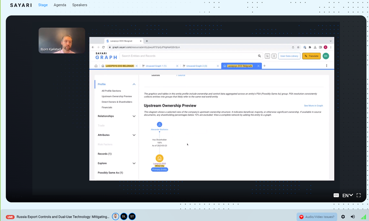Open the Agenda tab
Viewport: 369px width, 221px height.
pyautogui.click(x=60, y=5)
